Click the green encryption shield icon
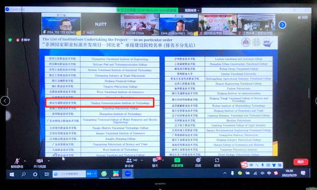The width and height of the screenshot is (317, 190). [10, 40]
